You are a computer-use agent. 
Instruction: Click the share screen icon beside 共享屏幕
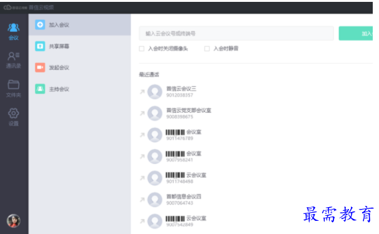(40, 46)
